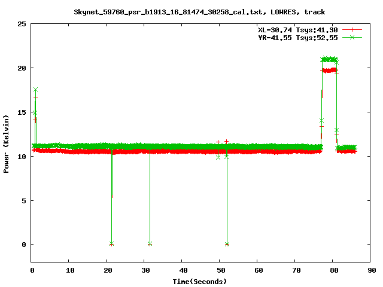This screenshot has width=383, height=287.
Task: Click the zero-power dropout marker near 31 seconds
Action: 150,244
